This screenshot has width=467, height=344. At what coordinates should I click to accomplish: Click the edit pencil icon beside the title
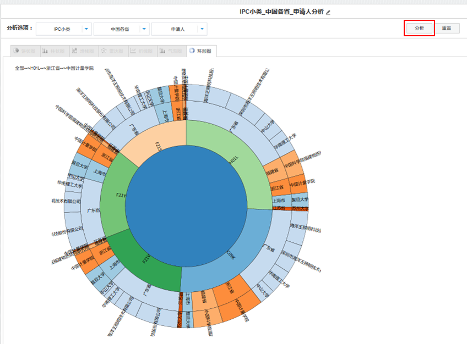[329, 12]
